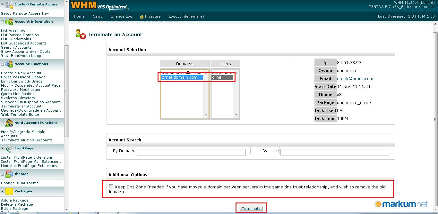The image size is (438, 214).
Task: Click the Cluster/Remote Access section icon
Action: pos(9,4)
